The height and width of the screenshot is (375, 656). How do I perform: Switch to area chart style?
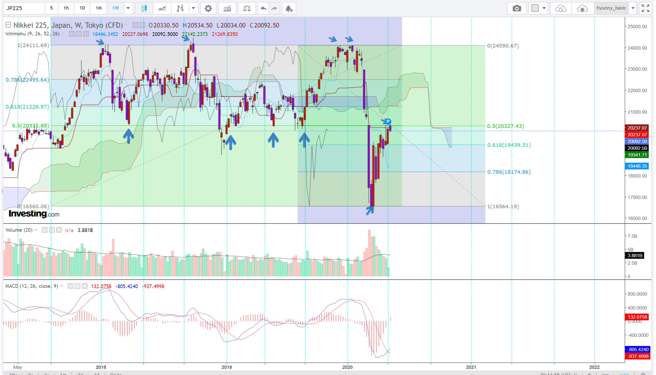click(x=162, y=8)
